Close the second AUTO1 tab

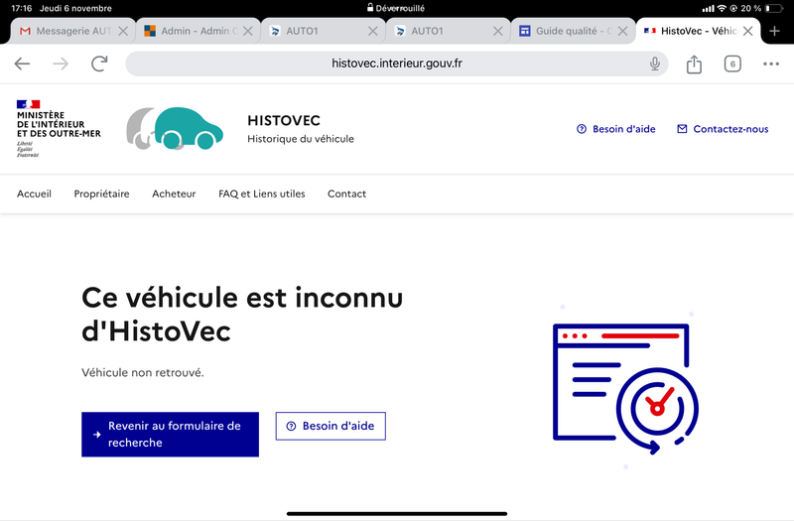tap(498, 31)
